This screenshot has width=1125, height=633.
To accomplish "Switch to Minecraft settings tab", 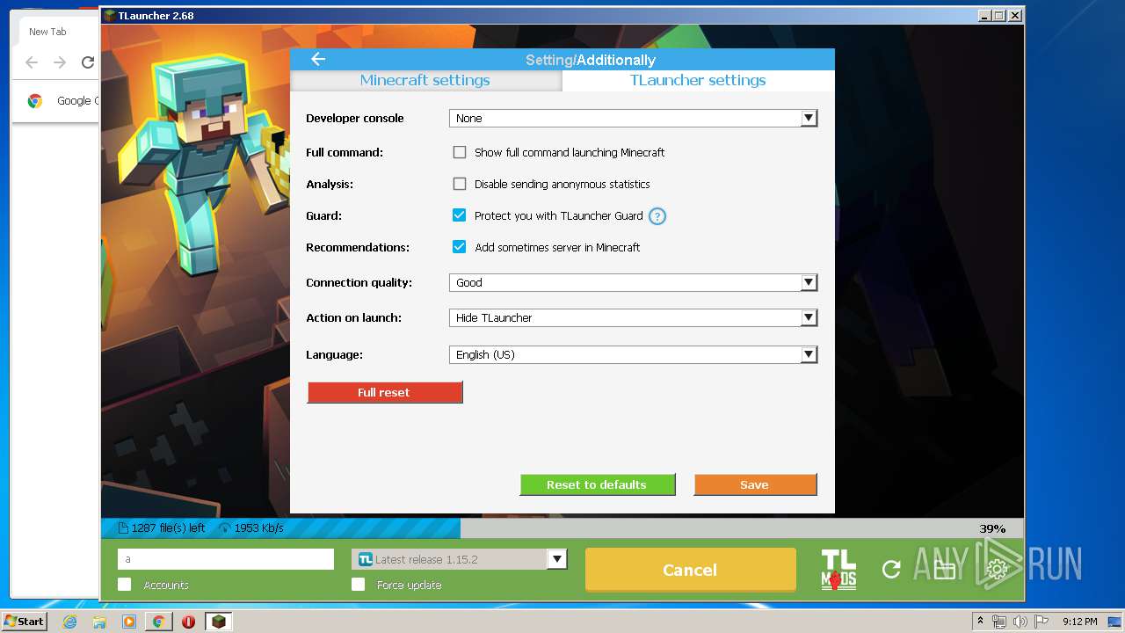I will pyautogui.click(x=425, y=80).
